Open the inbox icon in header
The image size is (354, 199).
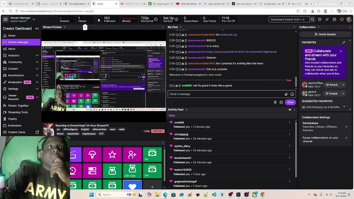click(x=334, y=19)
